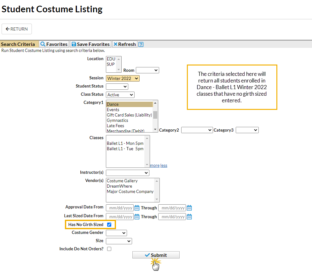
Task: Select Ballet L1 - Mon 5pm class
Action: tap(125, 143)
